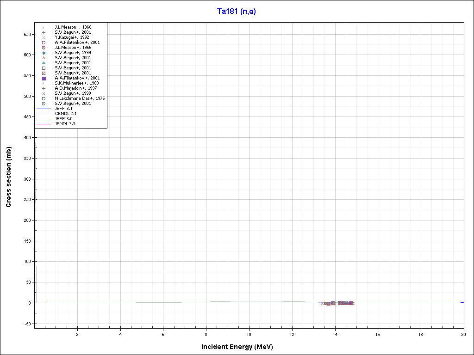The height and width of the screenshot is (355, 474).
Task: Select the crossed circle J.L.Meason+ legend marker
Action: [x=44, y=48]
